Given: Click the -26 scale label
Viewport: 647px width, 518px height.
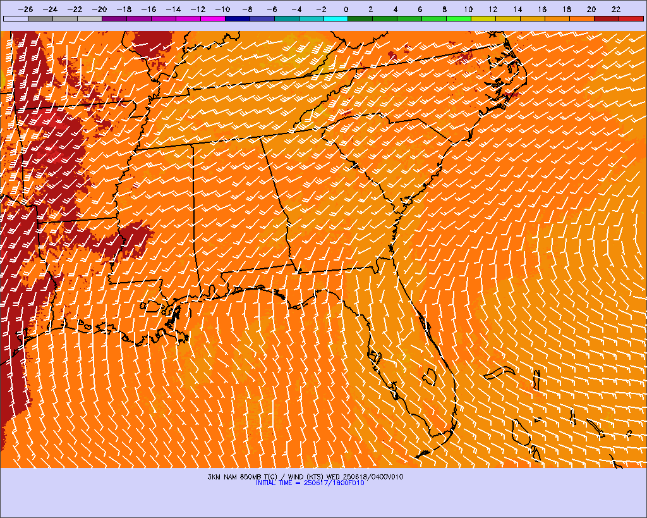Looking at the screenshot, I should click(25, 9).
